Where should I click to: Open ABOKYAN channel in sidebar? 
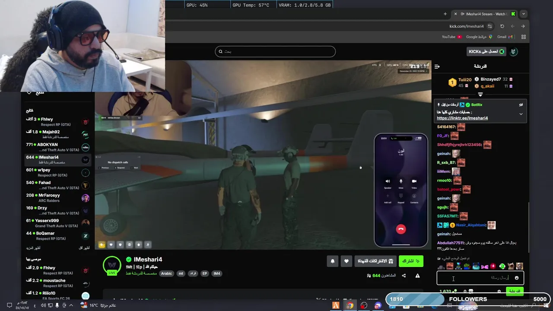point(57,147)
